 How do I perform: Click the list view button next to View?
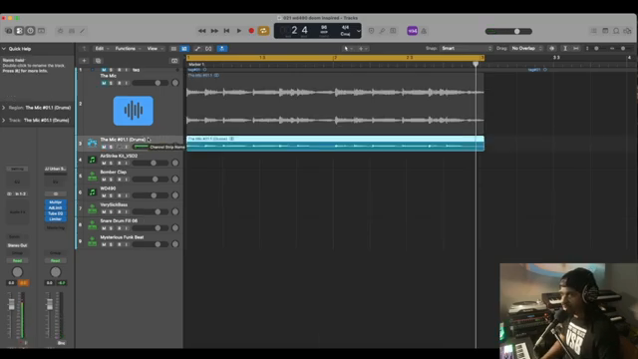173,49
